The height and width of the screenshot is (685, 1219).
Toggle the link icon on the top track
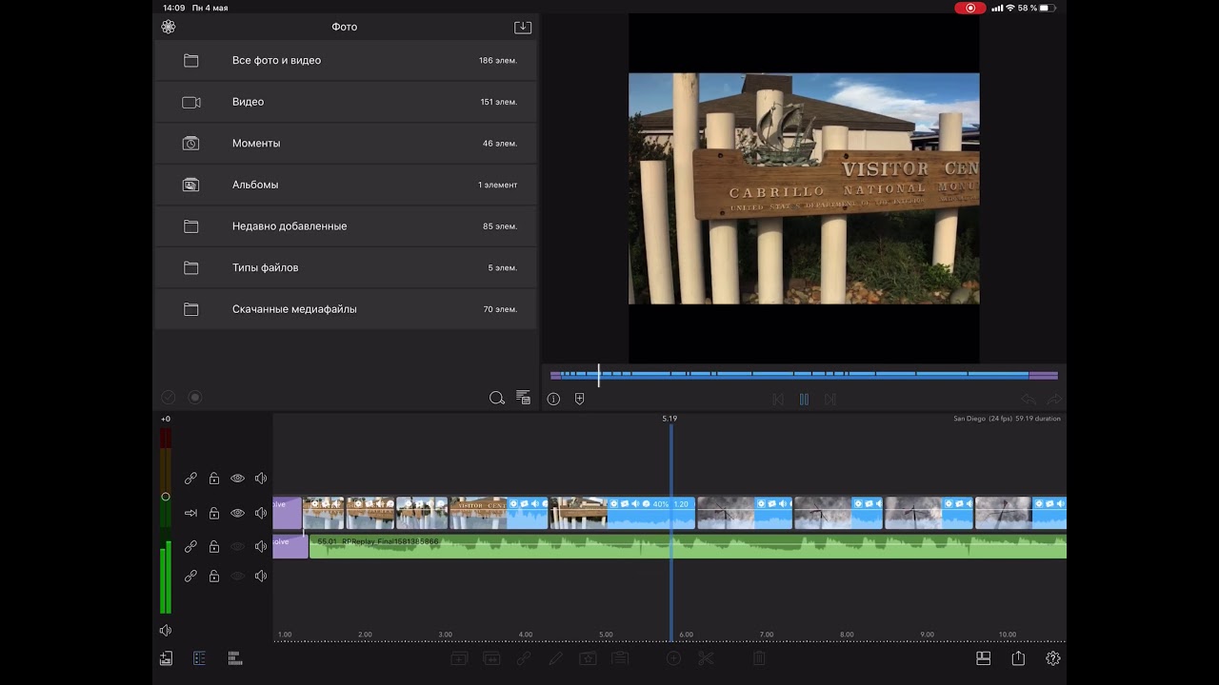[190, 479]
